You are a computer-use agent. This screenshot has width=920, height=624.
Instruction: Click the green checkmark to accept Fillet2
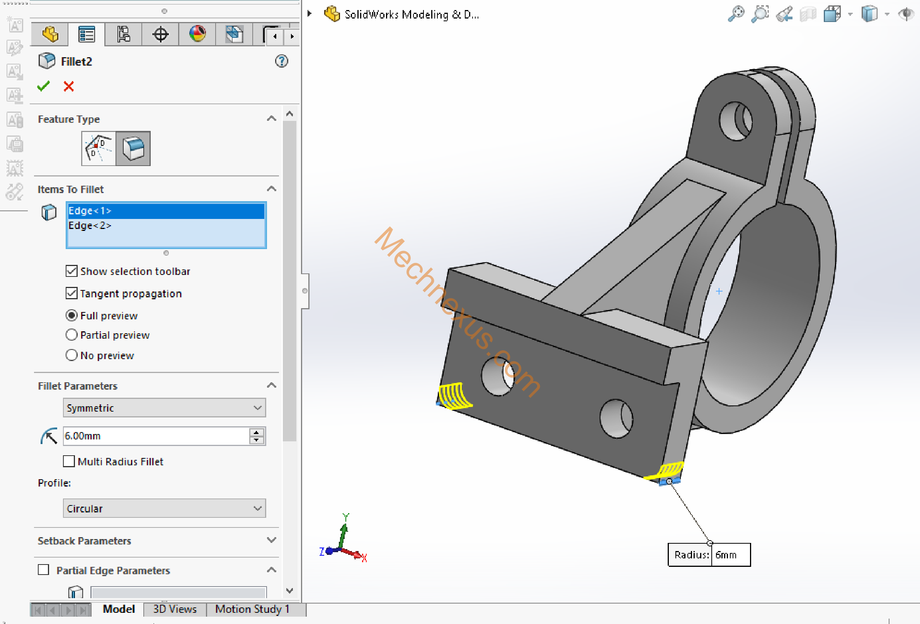(43, 86)
